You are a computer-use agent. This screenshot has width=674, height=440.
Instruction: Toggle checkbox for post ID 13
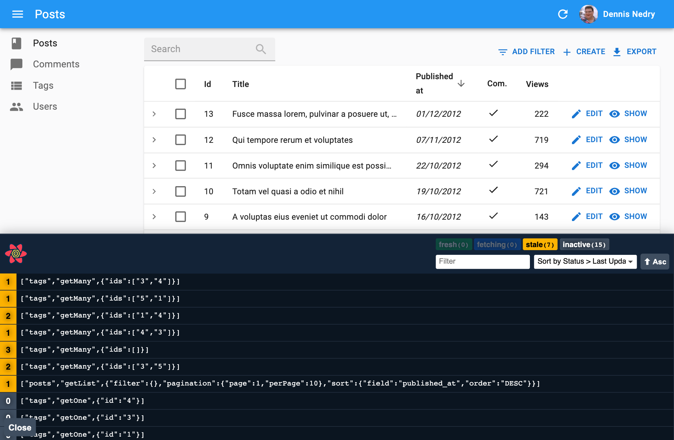(x=180, y=114)
